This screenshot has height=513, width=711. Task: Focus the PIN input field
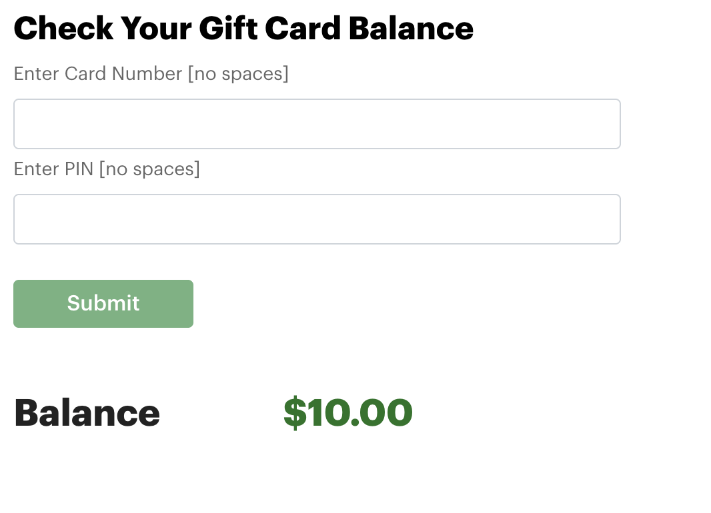point(317,219)
